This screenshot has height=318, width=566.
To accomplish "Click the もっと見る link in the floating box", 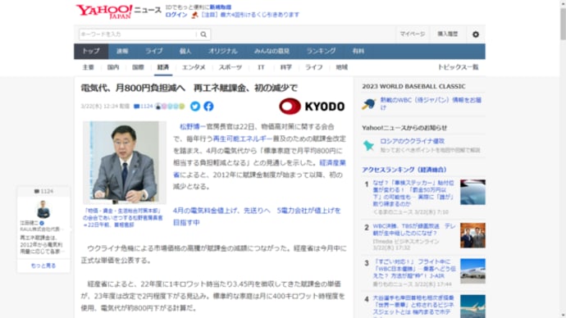I will [43, 266].
